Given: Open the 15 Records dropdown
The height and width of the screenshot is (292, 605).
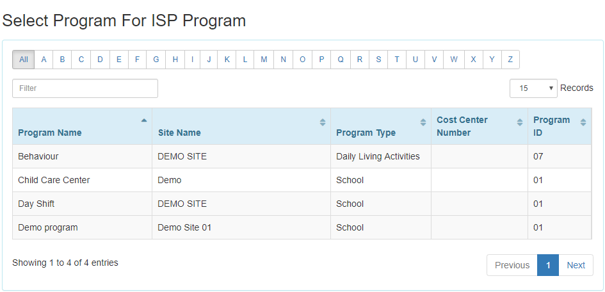Looking at the screenshot, I should (533, 88).
